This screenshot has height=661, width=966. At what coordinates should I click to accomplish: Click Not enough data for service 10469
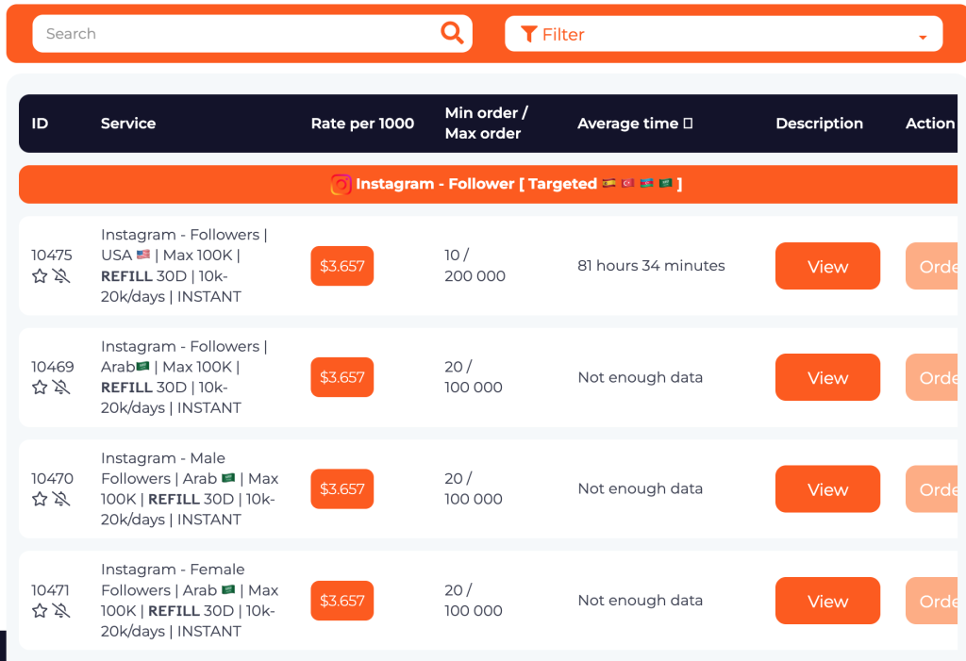pos(641,377)
